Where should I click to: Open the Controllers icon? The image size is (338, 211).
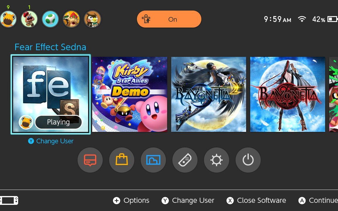click(185, 160)
